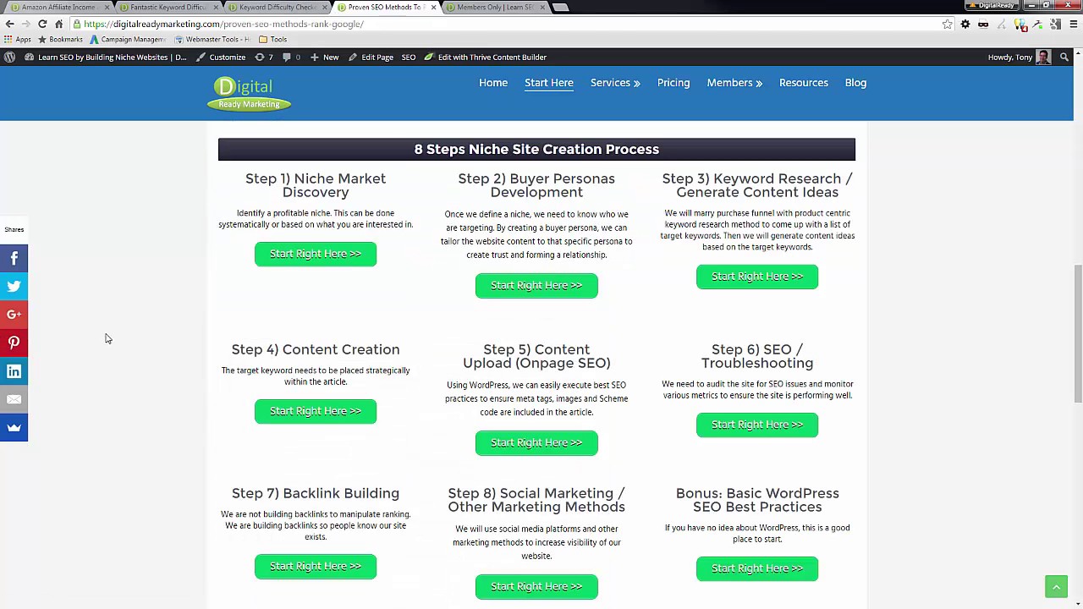Image resolution: width=1083 pixels, height=609 pixels.
Task: Share page by email envelope icon
Action: (x=14, y=399)
